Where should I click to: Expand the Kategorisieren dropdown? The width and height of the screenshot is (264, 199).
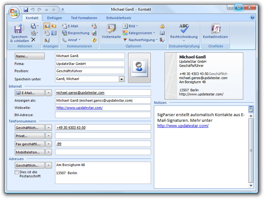coord(139,33)
